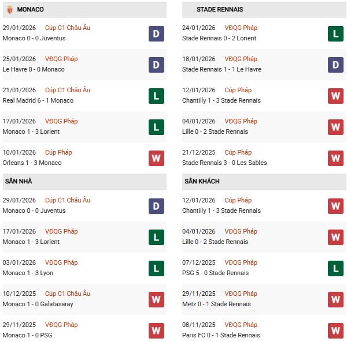The width and height of the screenshot is (347, 342).
Task: Click the W badge for Orleans 1-3 Monaco
Action: pyautogui.click(x=156, y=158)
